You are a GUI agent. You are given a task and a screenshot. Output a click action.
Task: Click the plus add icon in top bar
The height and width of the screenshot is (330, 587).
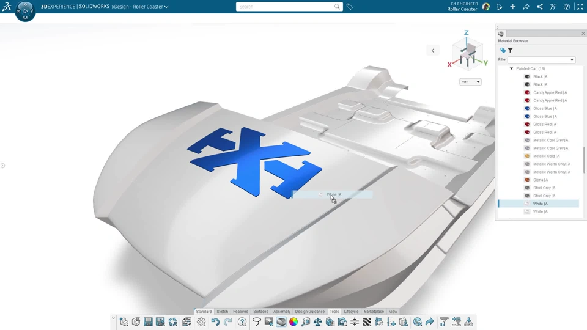(x=512, y=7)
